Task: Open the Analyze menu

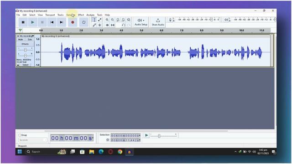Action: 90,15
